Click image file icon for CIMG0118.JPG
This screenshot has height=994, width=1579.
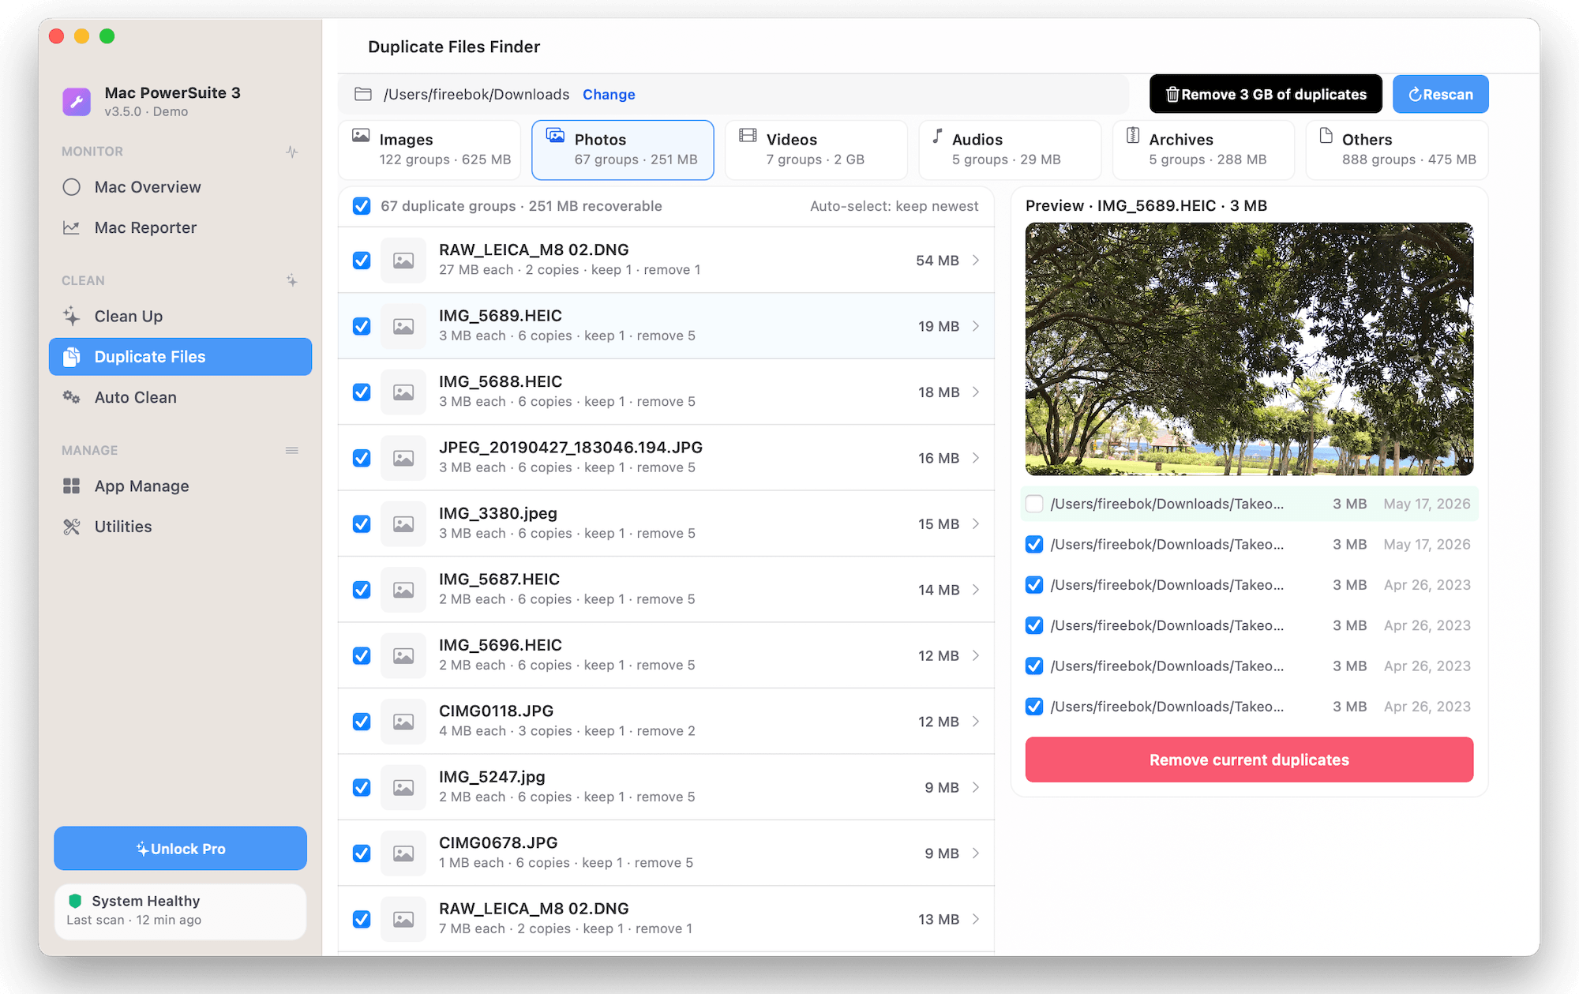tap(403, 722)
